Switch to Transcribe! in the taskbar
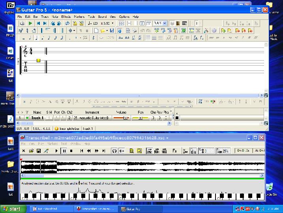 (96, 209)
